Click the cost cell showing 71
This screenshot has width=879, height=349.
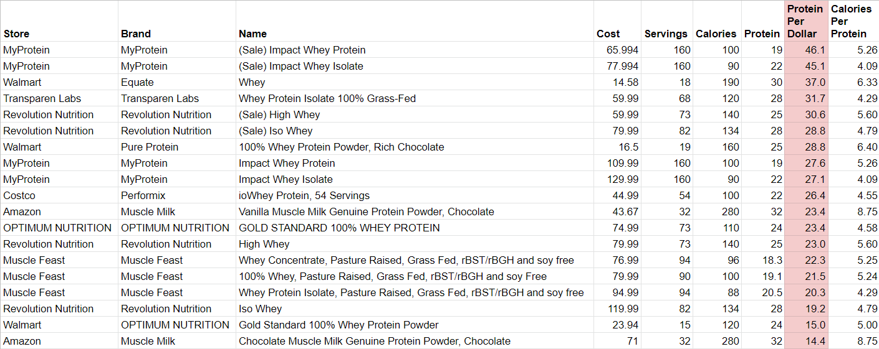tap(617, 341)
